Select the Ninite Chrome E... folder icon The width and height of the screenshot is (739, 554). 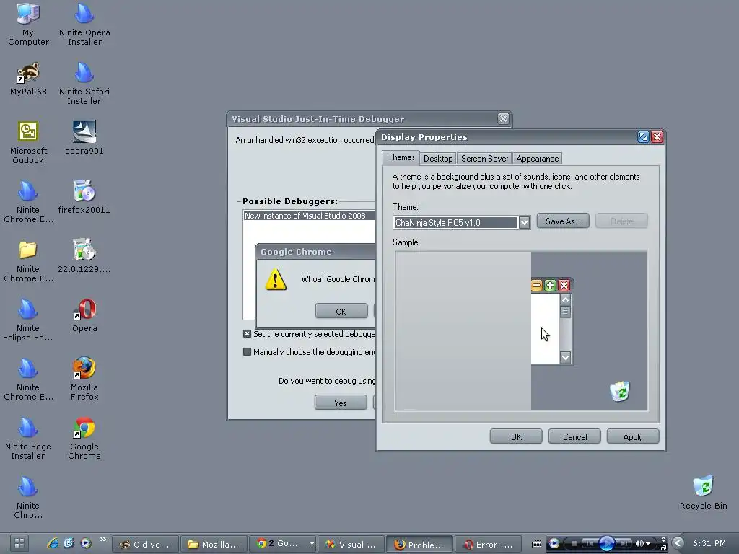coord(28,261)
